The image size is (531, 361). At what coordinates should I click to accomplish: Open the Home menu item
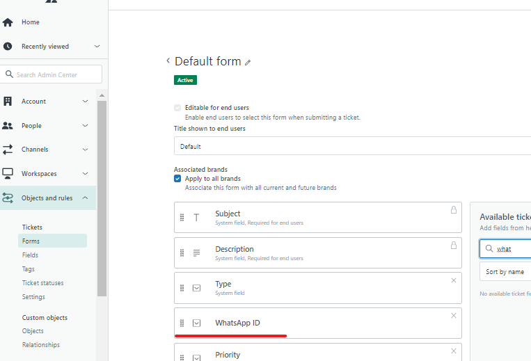(x=31, y=22)
